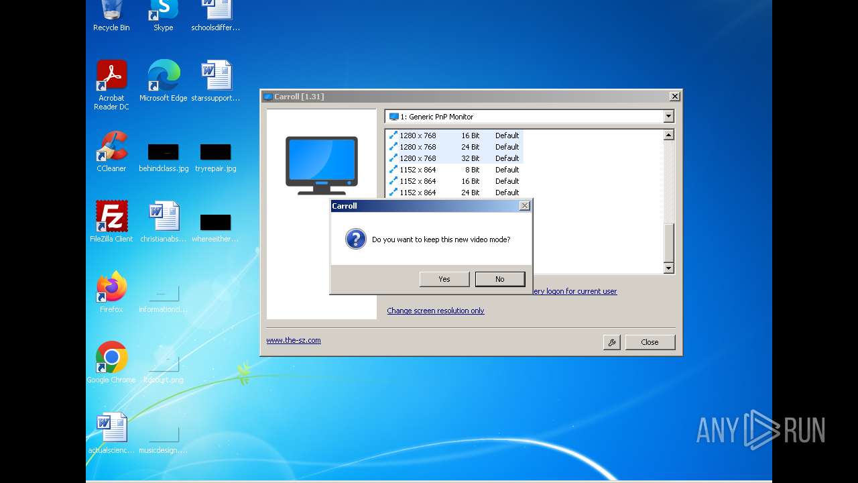Viewport: 858px width, 483px height.
Task: Select the 1152 x 864 8 Bit mode
Action: 454,170
